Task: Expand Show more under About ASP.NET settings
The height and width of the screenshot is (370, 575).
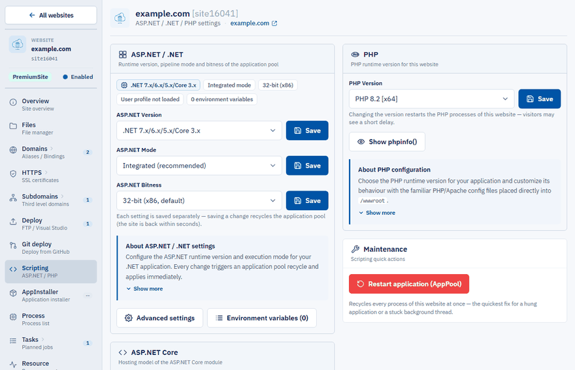Action: coord(144,288)
